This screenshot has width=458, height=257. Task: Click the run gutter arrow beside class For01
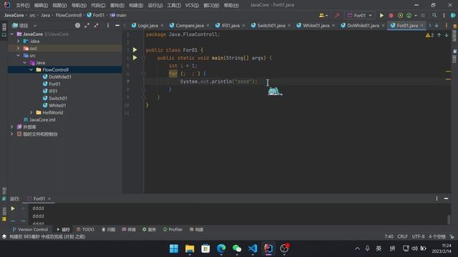[x=135, y=50]
